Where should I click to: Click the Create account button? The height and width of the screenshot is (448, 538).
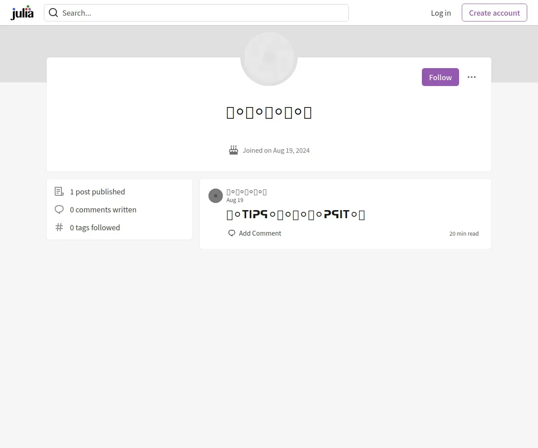coord(495,13)
